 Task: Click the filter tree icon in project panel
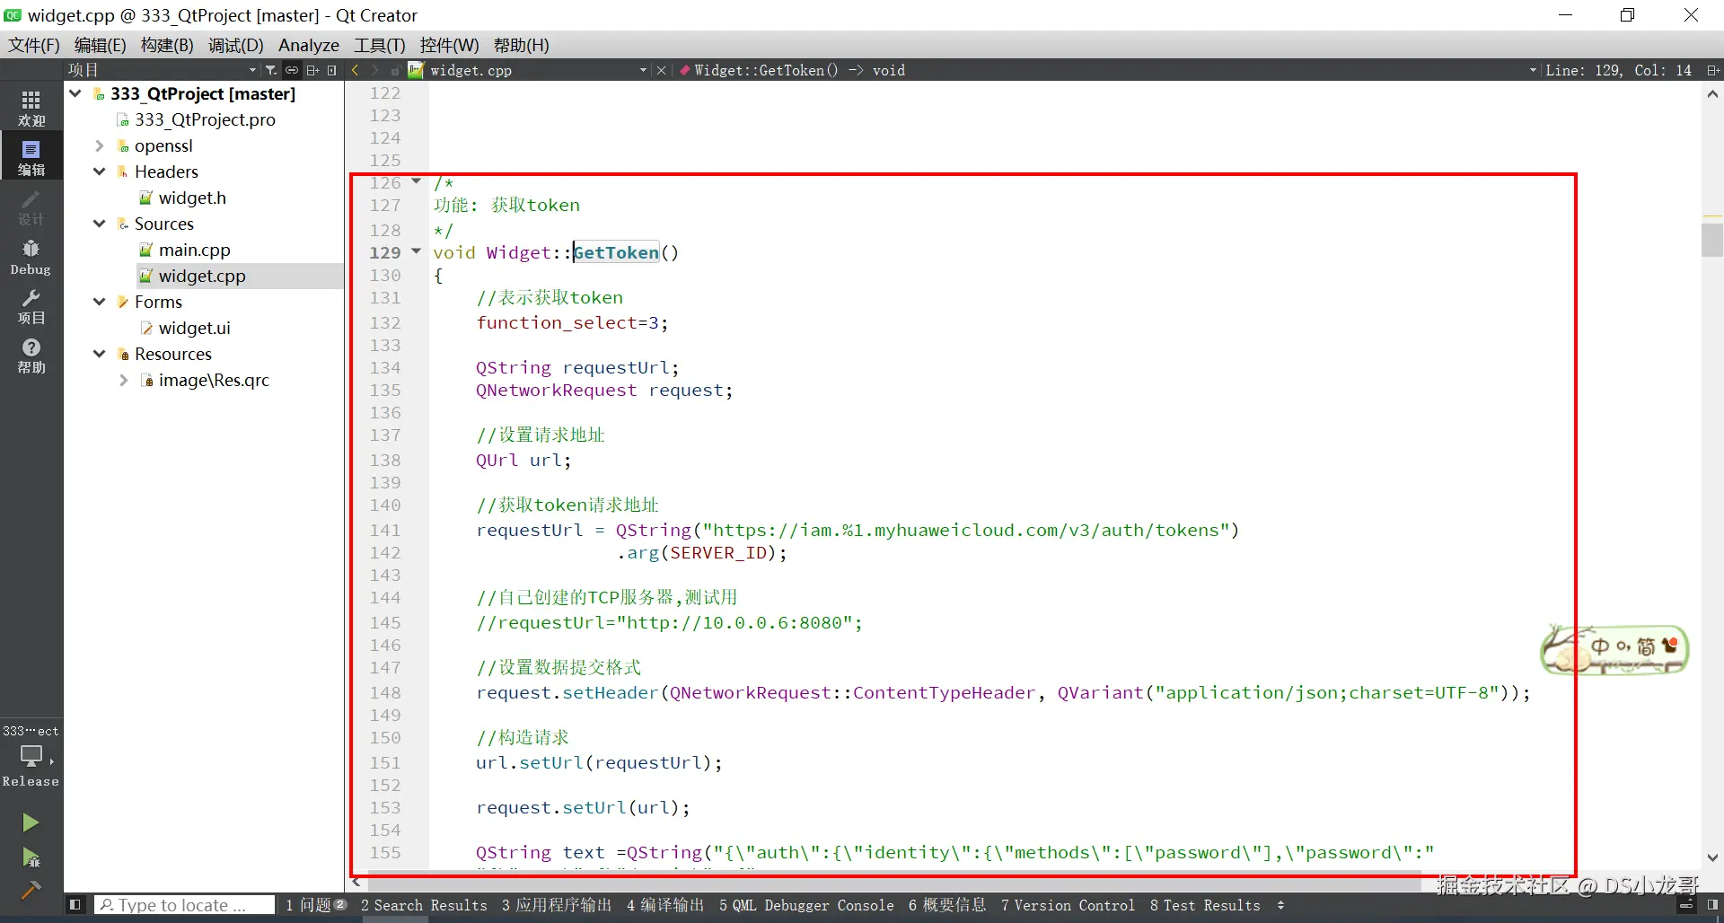pyautogui.click(x=271, y=70)
